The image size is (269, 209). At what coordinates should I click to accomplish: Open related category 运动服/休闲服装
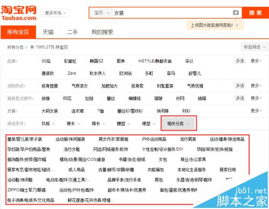70,139
